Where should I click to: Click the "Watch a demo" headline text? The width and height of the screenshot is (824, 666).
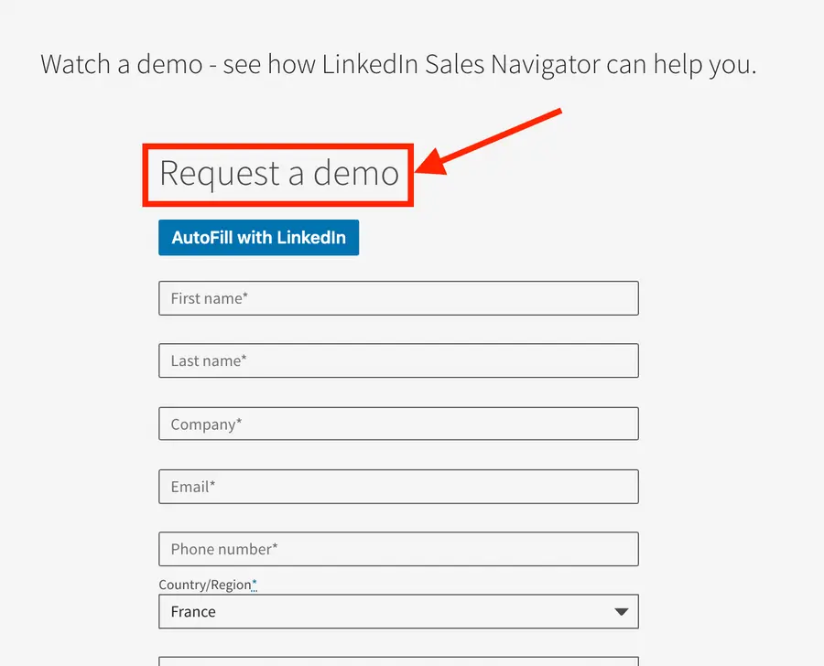click(x=121, y=64)
